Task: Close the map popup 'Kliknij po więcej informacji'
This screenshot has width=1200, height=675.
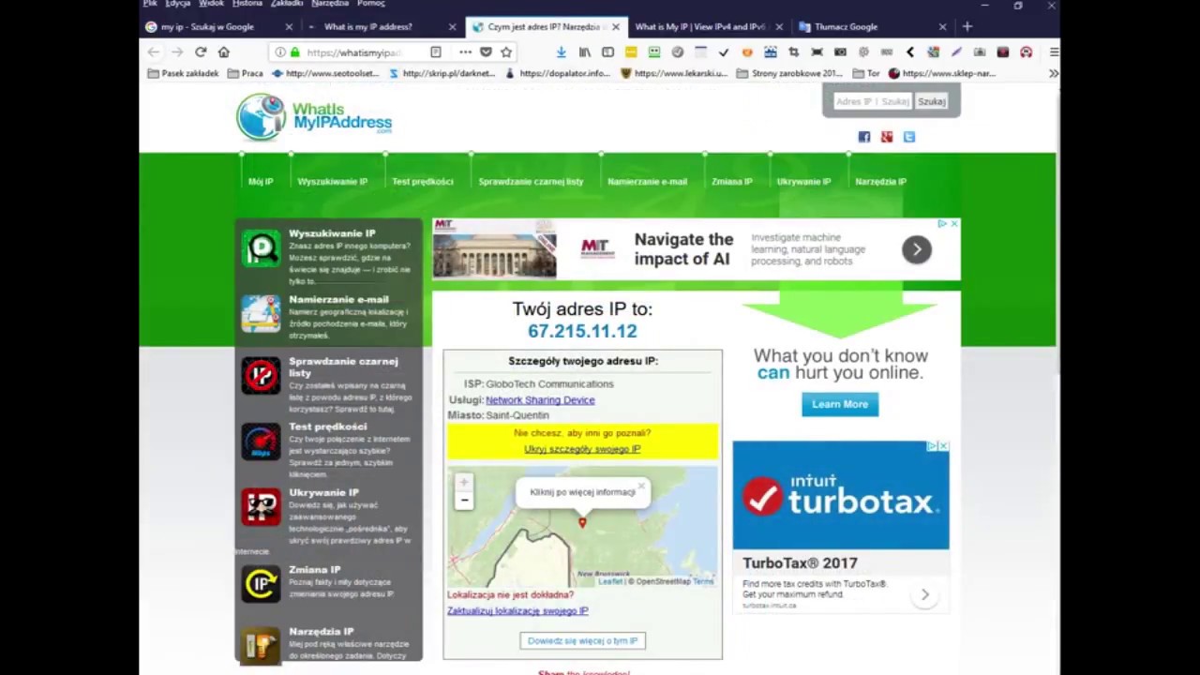Action: pyautogui.click(x=641, y=487)
